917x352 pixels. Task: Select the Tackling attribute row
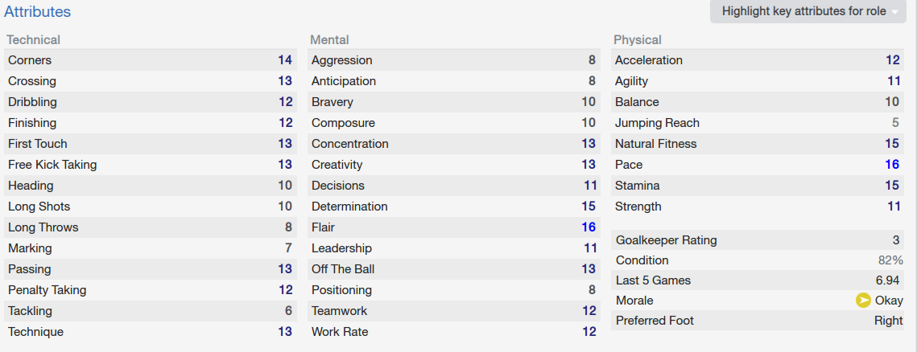pos(151,311)
